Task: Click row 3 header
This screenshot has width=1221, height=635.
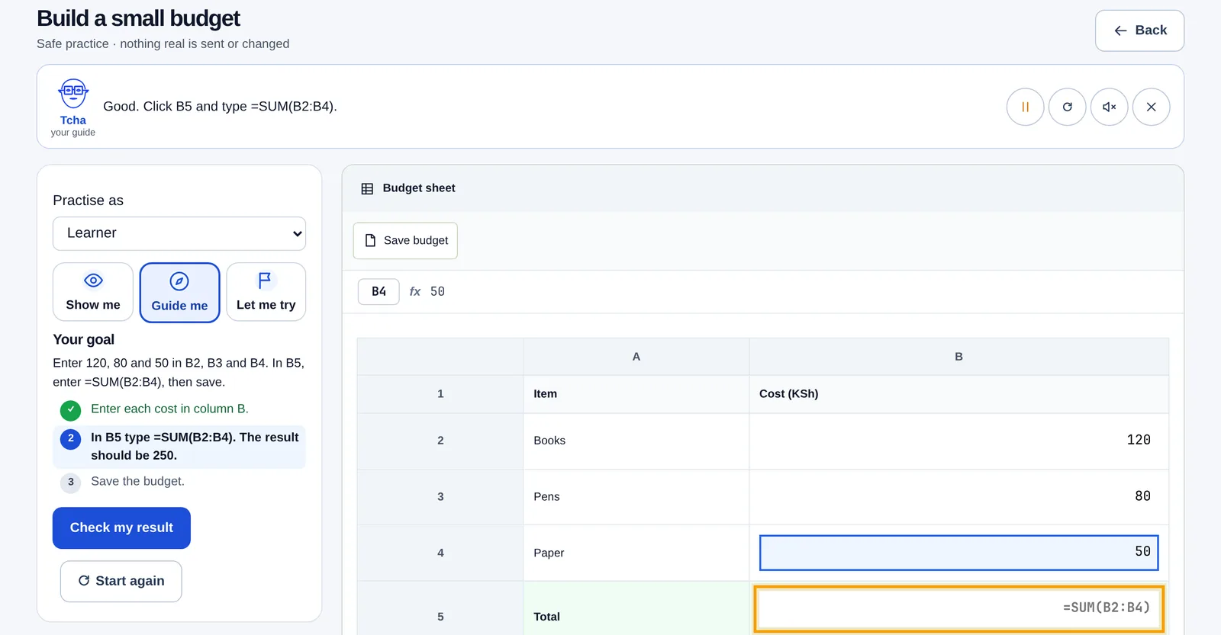Action: [x=440, y=496]
